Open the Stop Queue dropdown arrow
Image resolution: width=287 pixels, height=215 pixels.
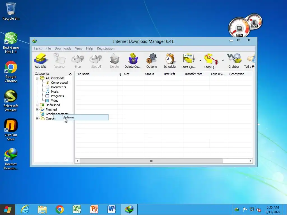click(223, 60)
